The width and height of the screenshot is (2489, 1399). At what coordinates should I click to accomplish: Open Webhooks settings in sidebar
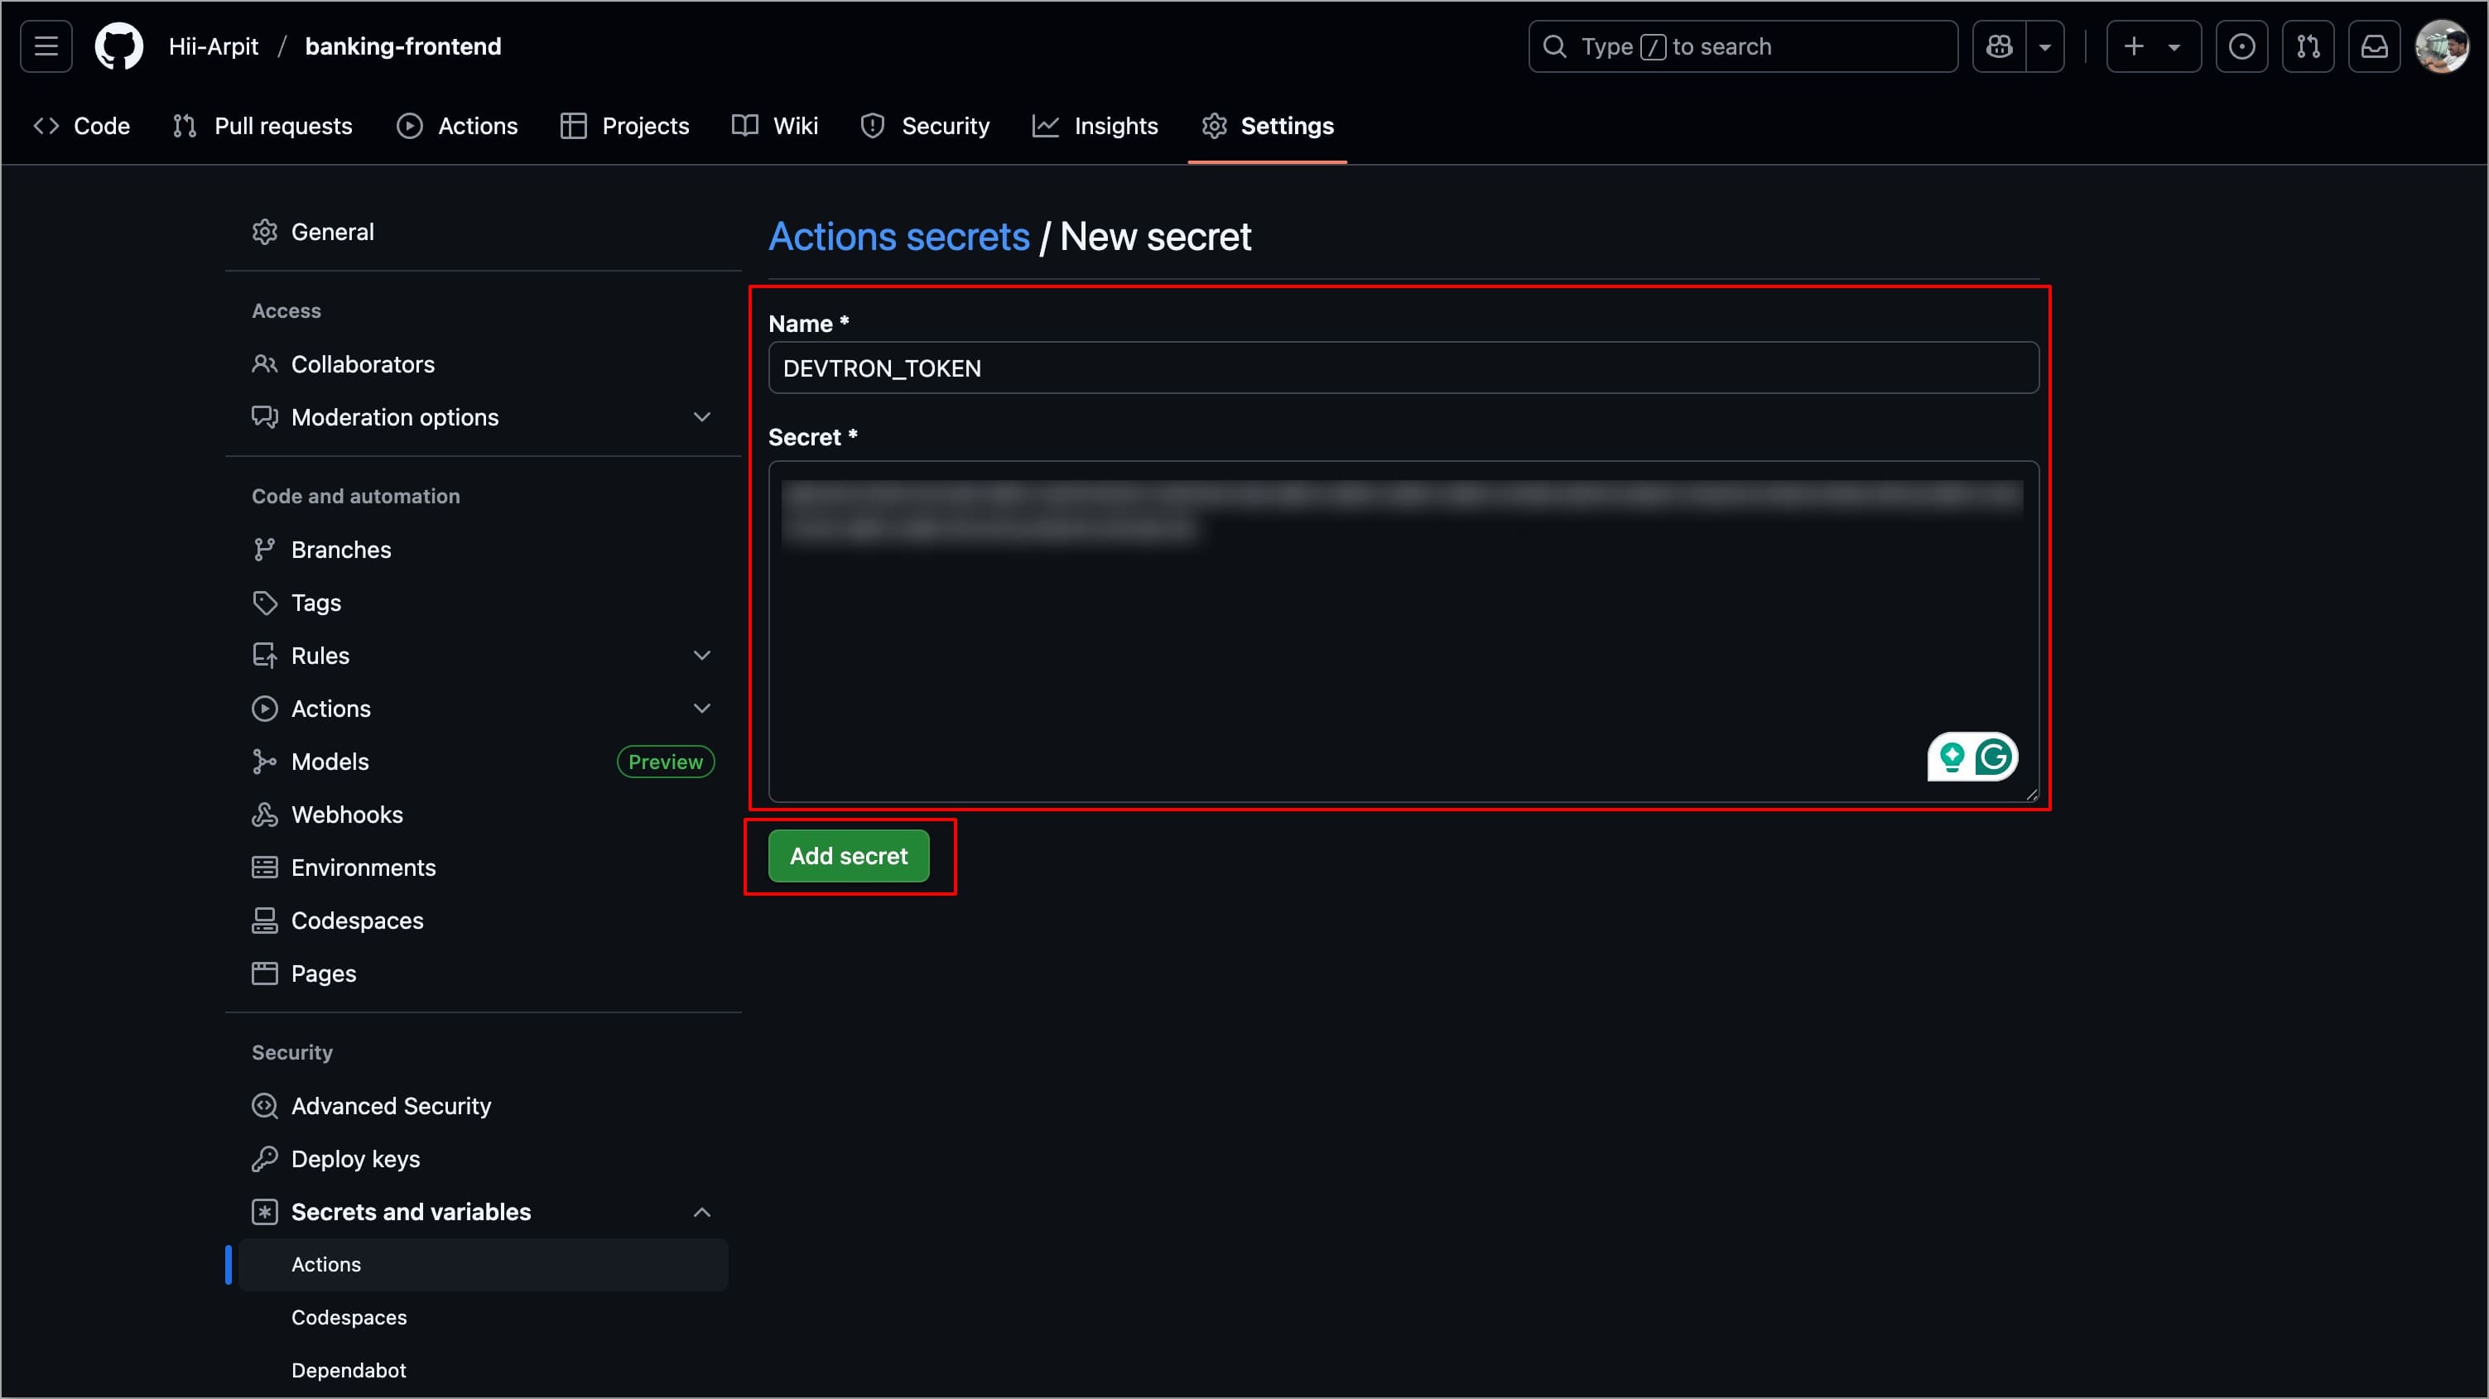pos(347,815)
